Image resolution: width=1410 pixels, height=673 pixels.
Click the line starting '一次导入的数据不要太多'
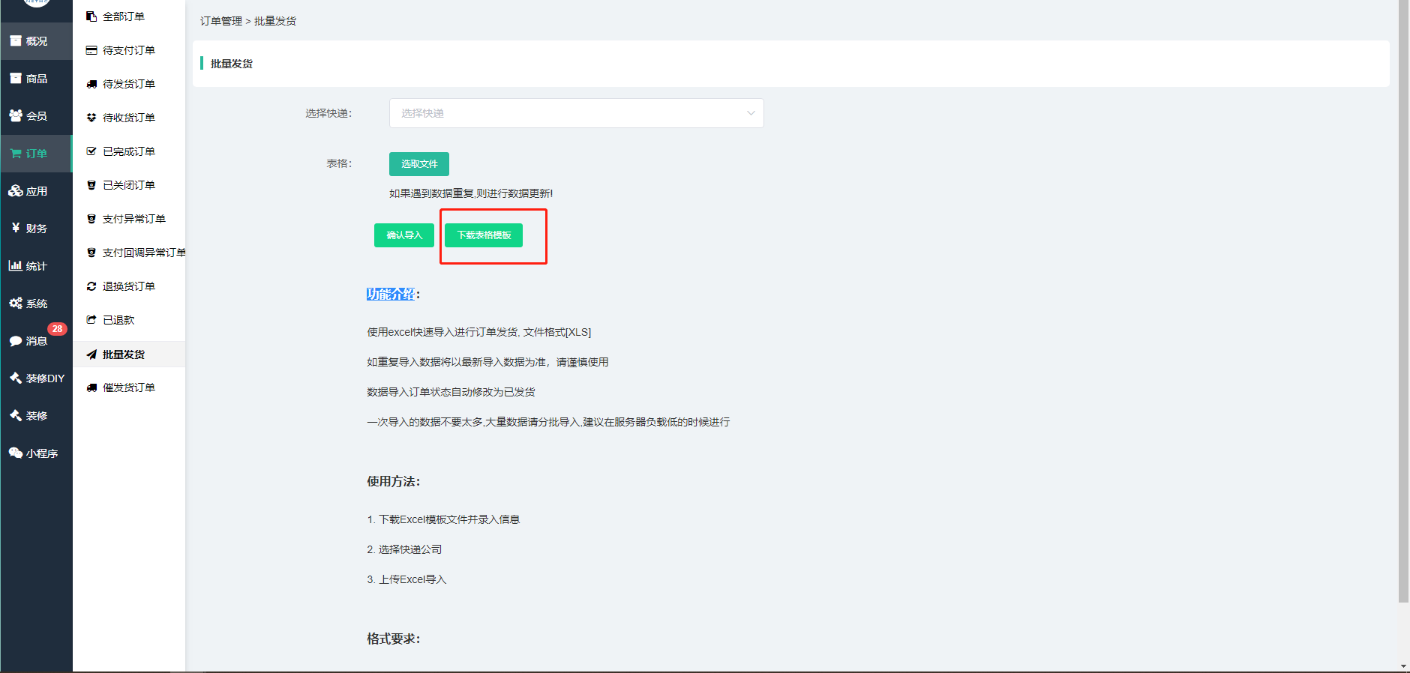pyautogui.click(x=548, y=422)
